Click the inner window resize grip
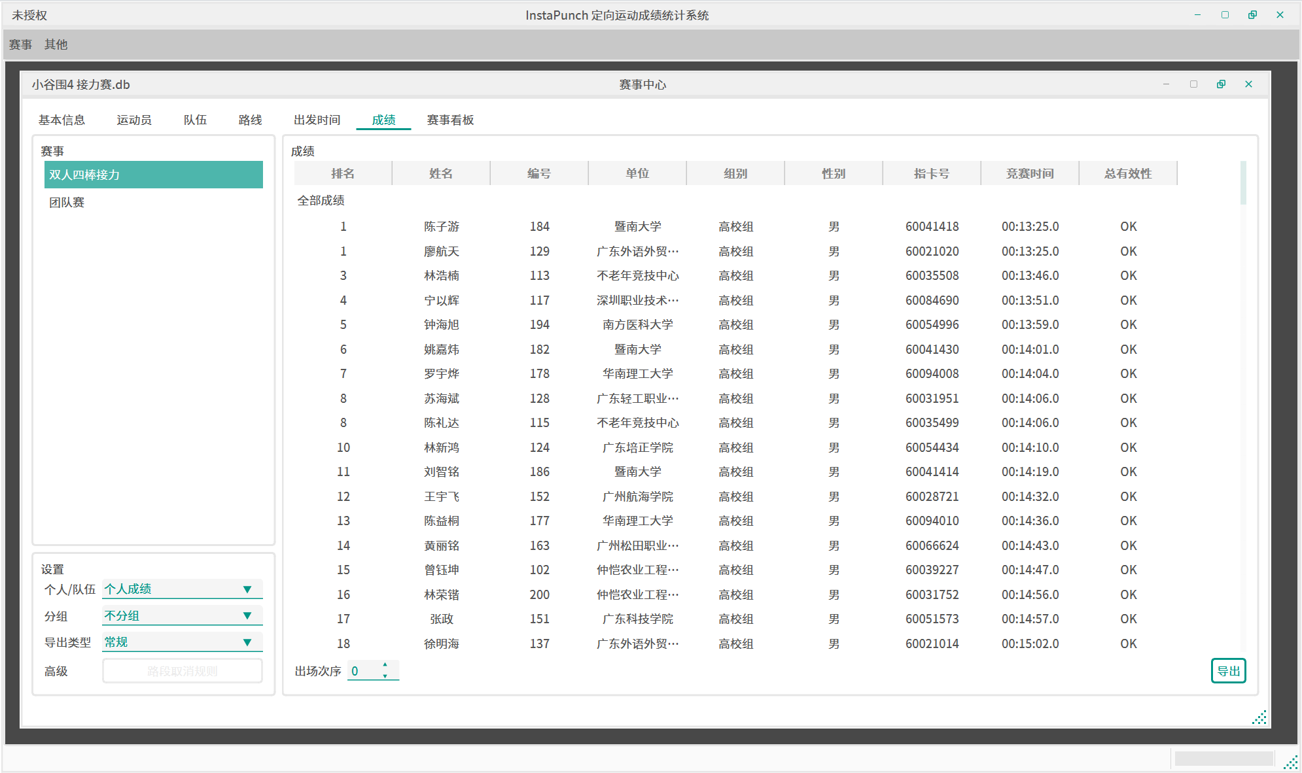 tap(1259, 717)
